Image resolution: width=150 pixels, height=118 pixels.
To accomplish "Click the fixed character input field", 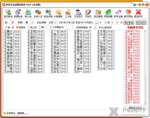I will (69, 27).
